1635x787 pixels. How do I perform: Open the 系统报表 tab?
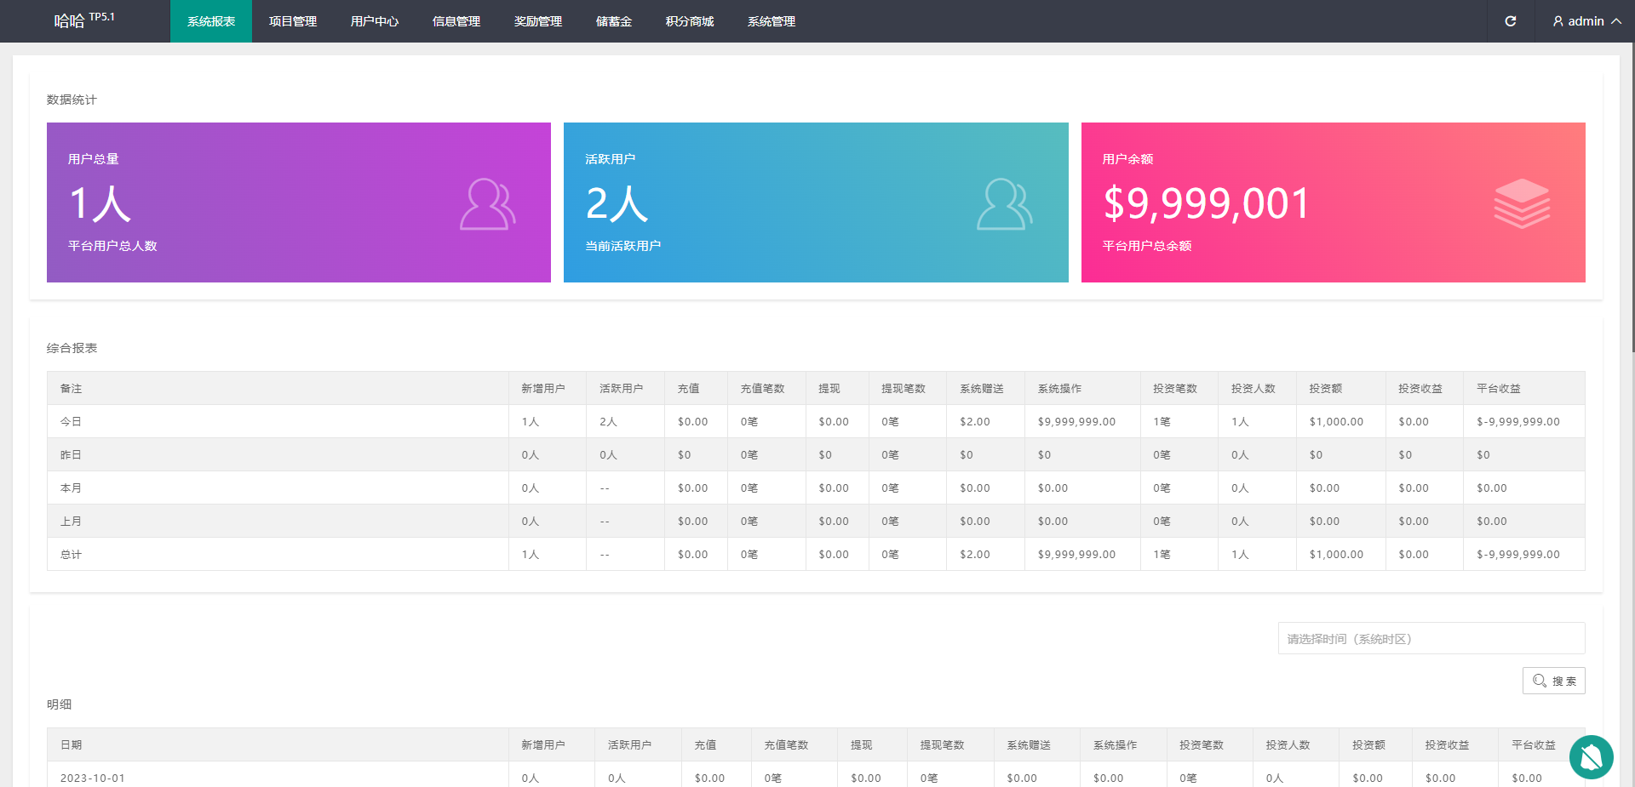211,21
